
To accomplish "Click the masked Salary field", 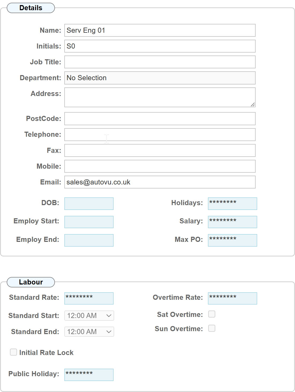I will (x=232, y=222).
